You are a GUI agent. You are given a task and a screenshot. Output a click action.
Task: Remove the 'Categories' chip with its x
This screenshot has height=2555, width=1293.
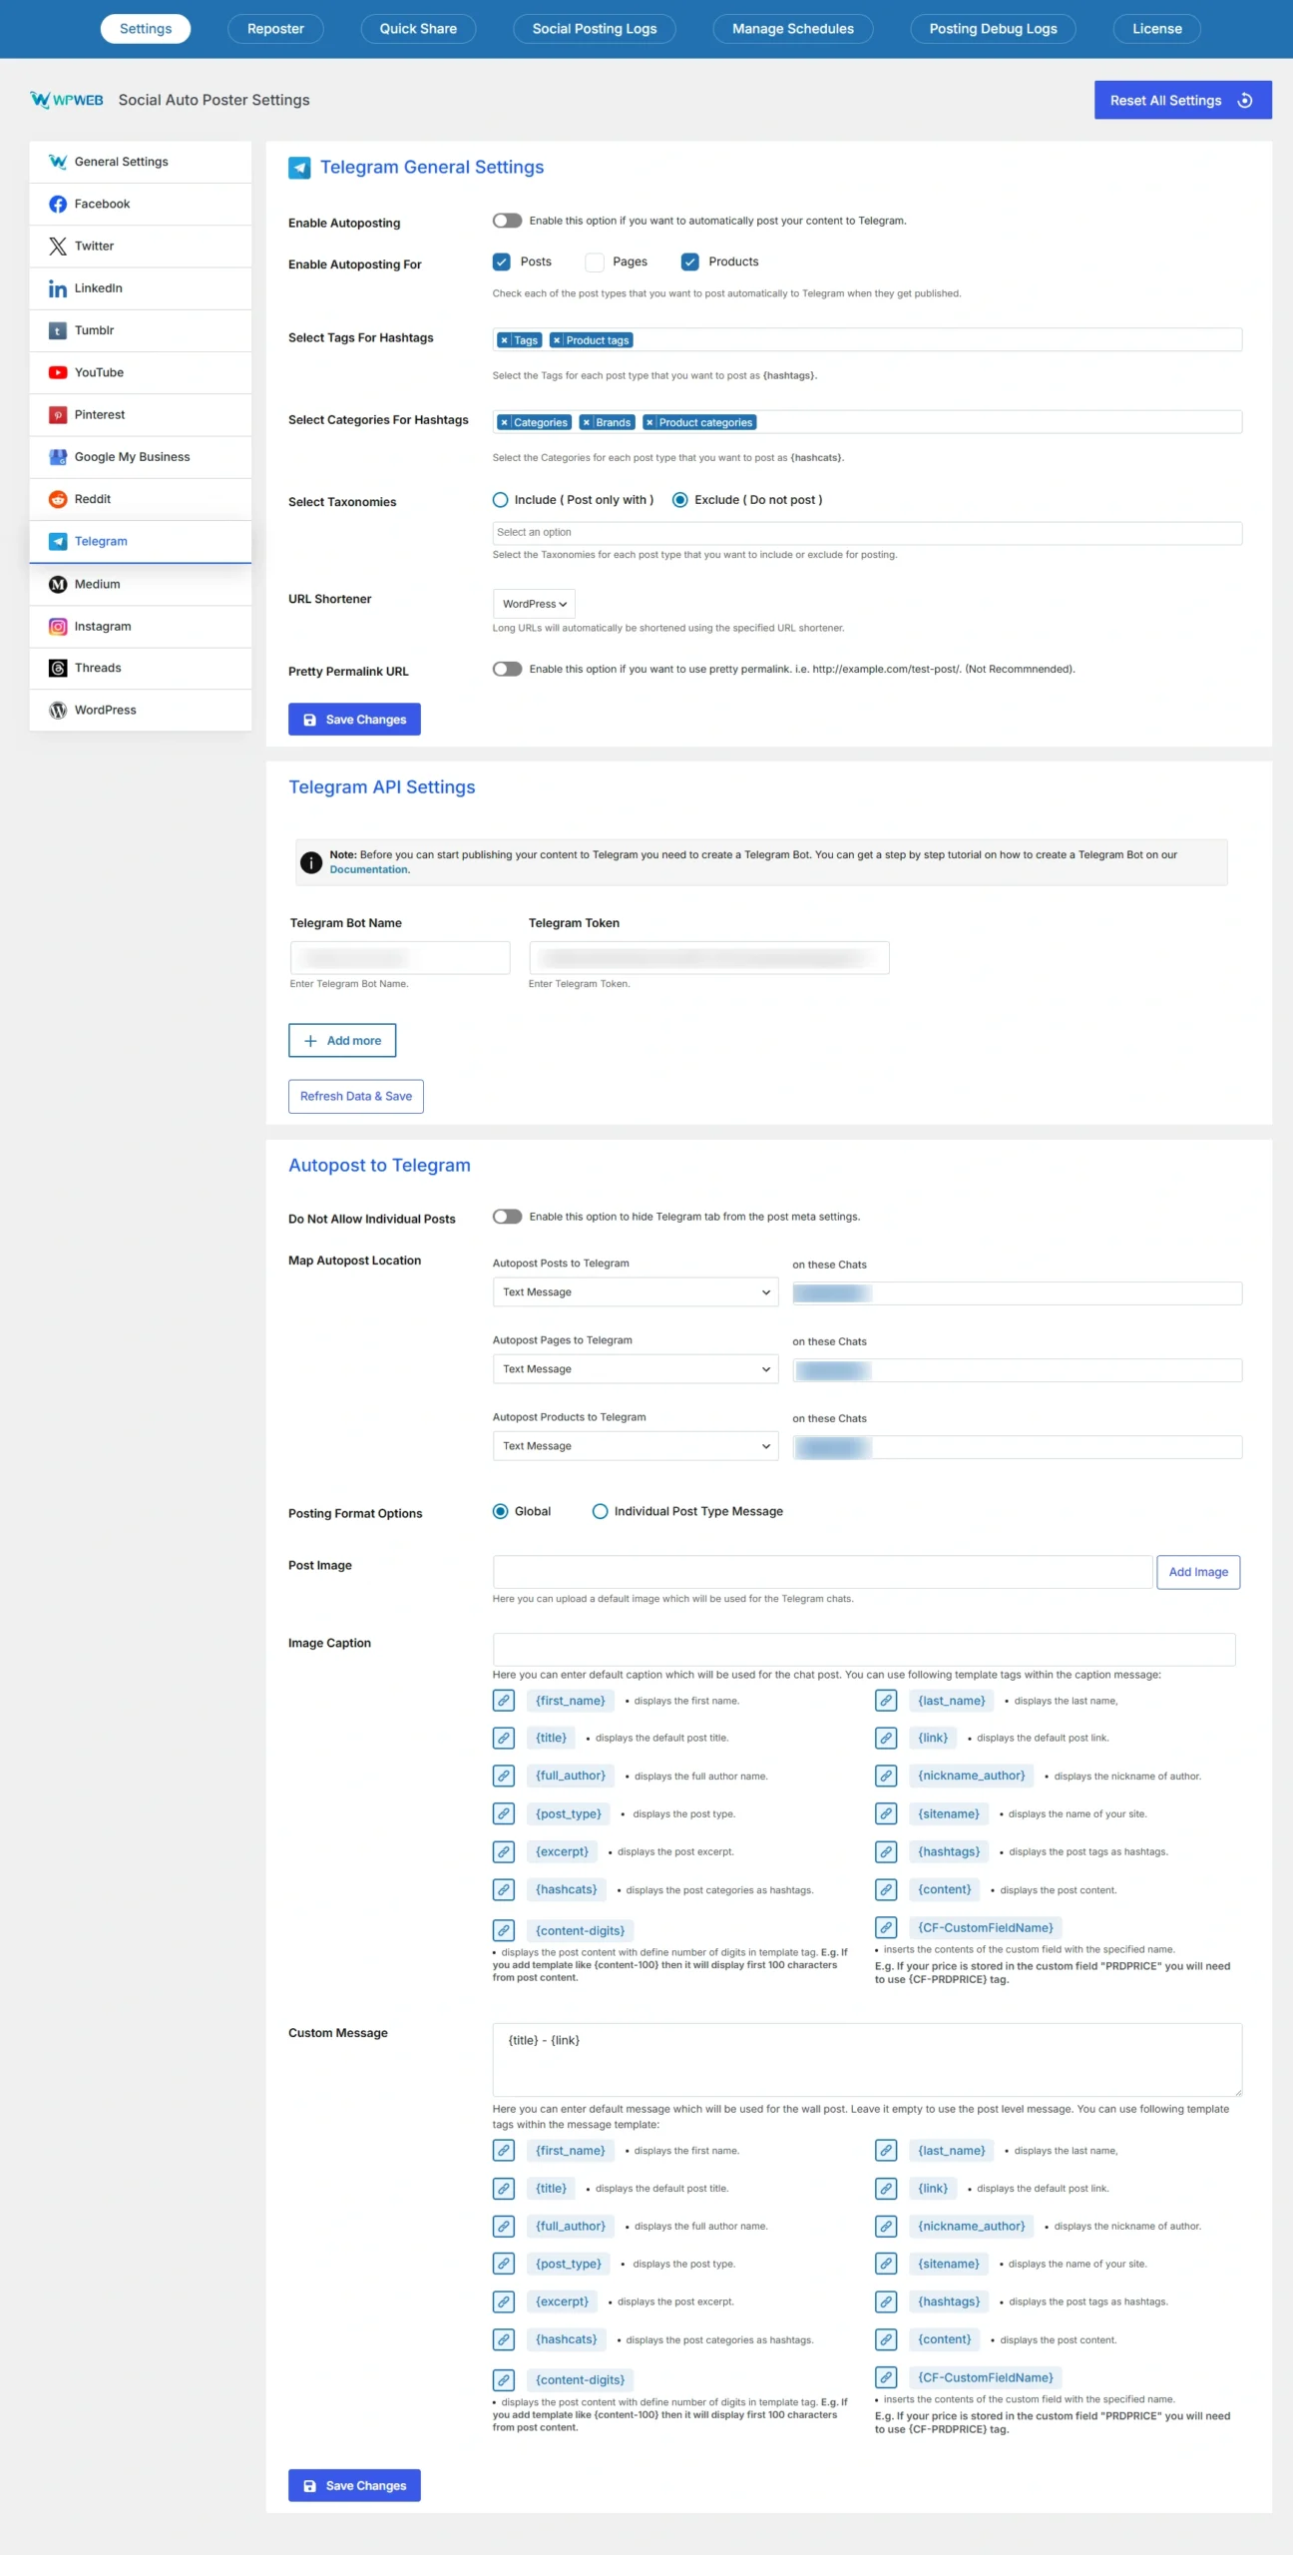click(x=505, y=422)
